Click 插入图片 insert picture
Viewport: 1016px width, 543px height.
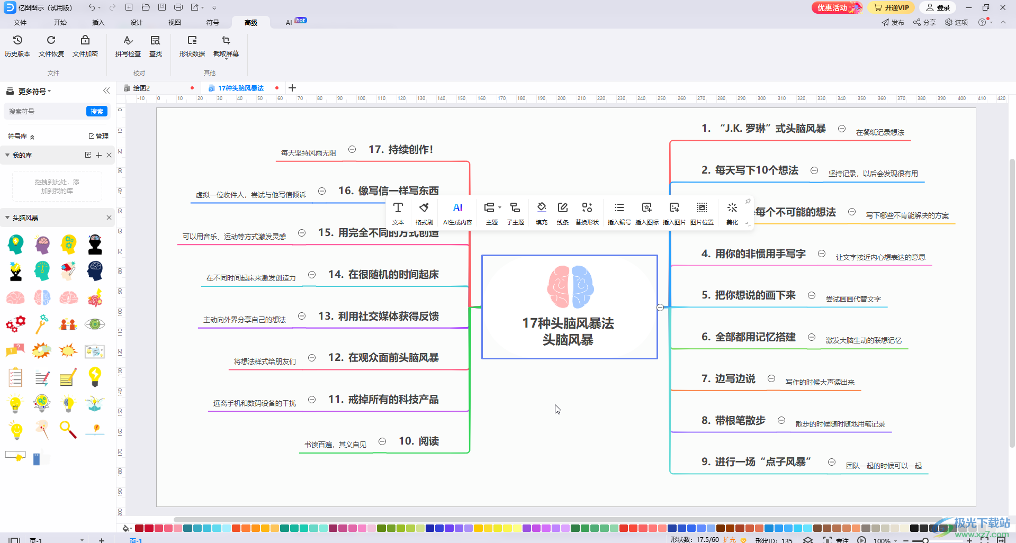point(675,213)
